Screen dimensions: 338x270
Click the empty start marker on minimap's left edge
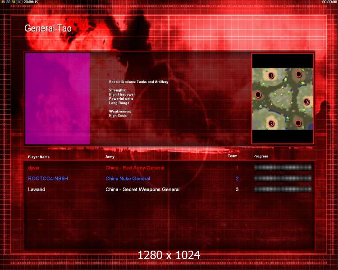[x=258, y=94]
